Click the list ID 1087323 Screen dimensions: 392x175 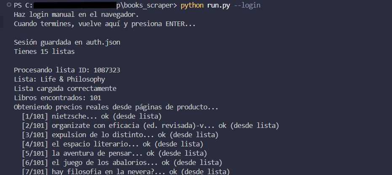pyautogui.click(x=107, y=70)
